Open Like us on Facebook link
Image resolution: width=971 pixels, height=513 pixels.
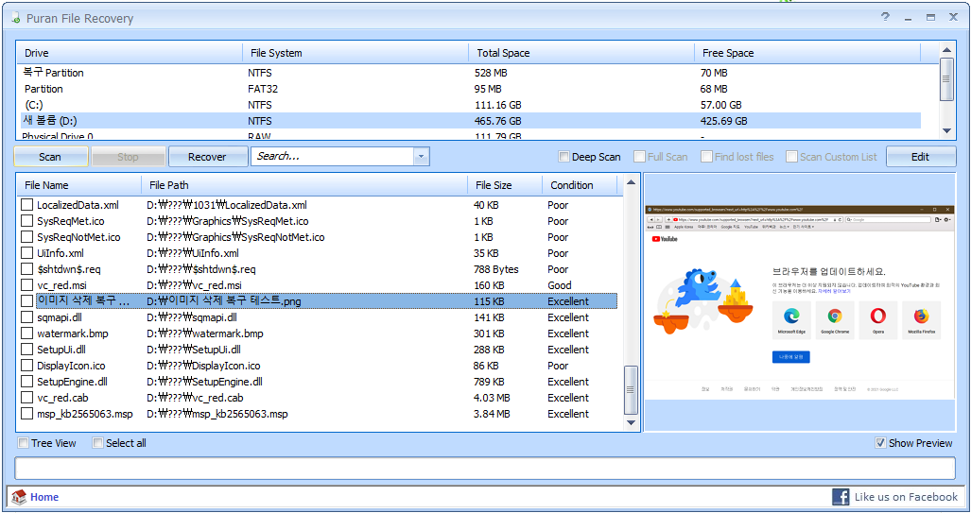click(906, 497)
